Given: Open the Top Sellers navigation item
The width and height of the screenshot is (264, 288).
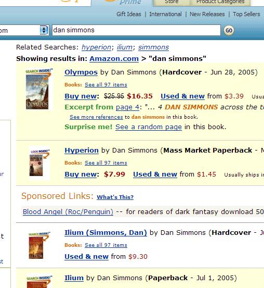Looking at the screenshot, I should pos(246,14).
